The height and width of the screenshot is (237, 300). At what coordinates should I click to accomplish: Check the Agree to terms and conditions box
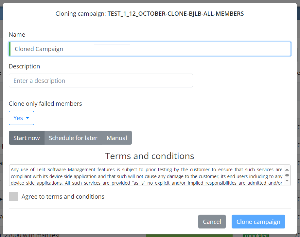(x=13, y=197)
